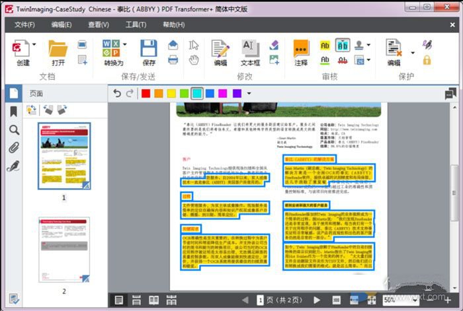Image resolution: width=463 pixels, height=311 pixels.
Task: Open the 编辑(E) menu
Action: tap(62, 25)
